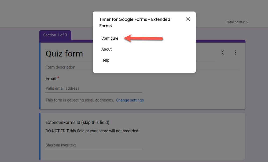Choose Help from the add-on menu

pos(105,60)
